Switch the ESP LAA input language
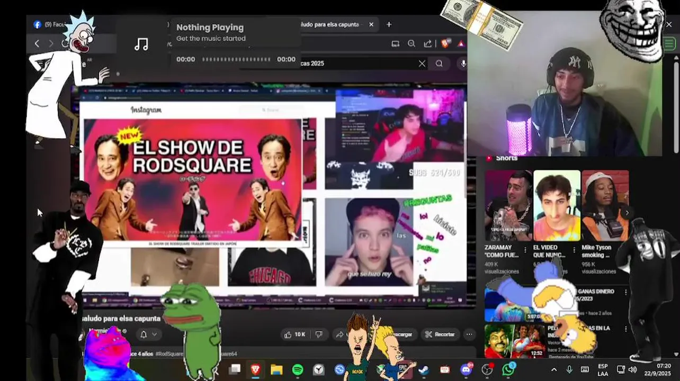This screenshot has width=680, height=381. (x=603, y=369)
